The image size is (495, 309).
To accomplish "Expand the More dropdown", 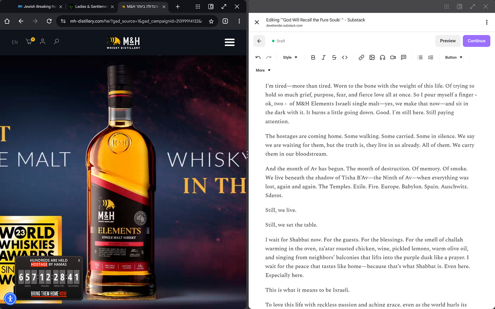I will pos(263,70).
